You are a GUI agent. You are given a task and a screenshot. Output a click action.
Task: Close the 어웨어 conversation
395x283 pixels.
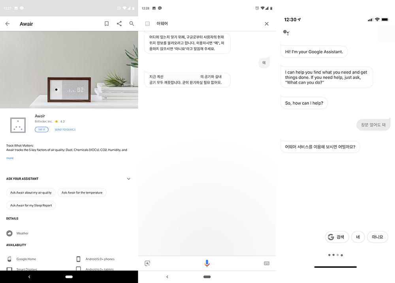267,24
